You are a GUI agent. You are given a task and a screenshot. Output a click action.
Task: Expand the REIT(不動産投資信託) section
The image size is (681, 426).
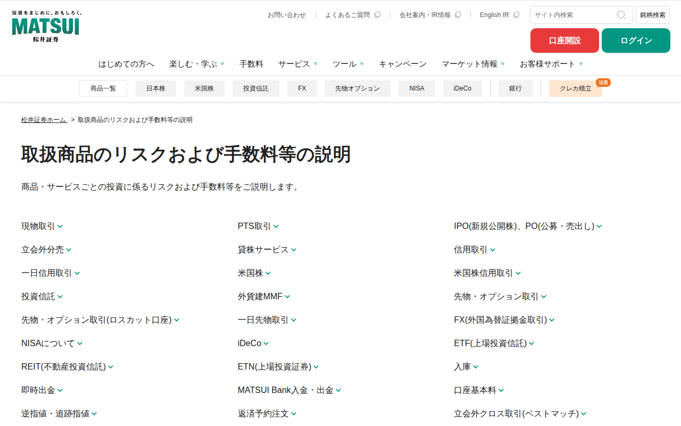coord(68,367)
